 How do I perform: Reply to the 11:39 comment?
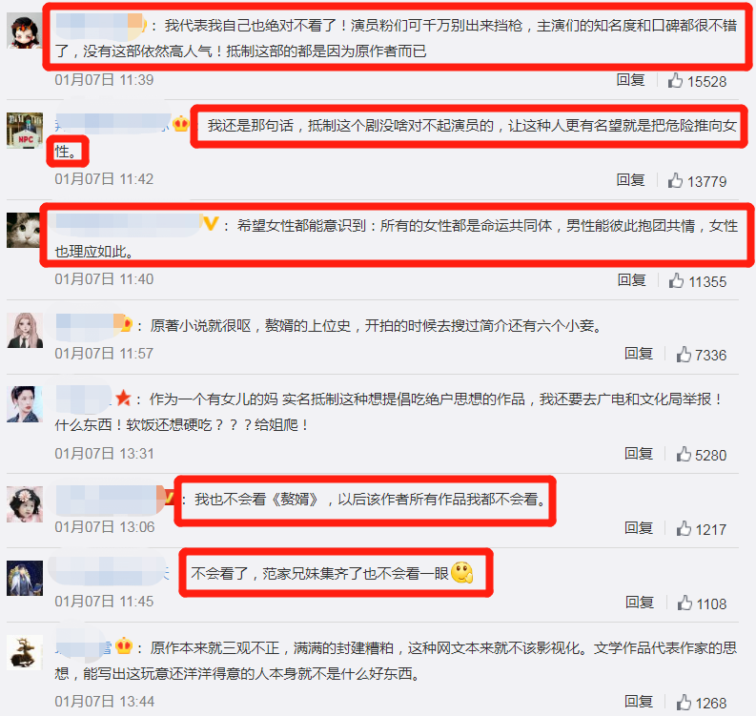(x=631, y=80)
